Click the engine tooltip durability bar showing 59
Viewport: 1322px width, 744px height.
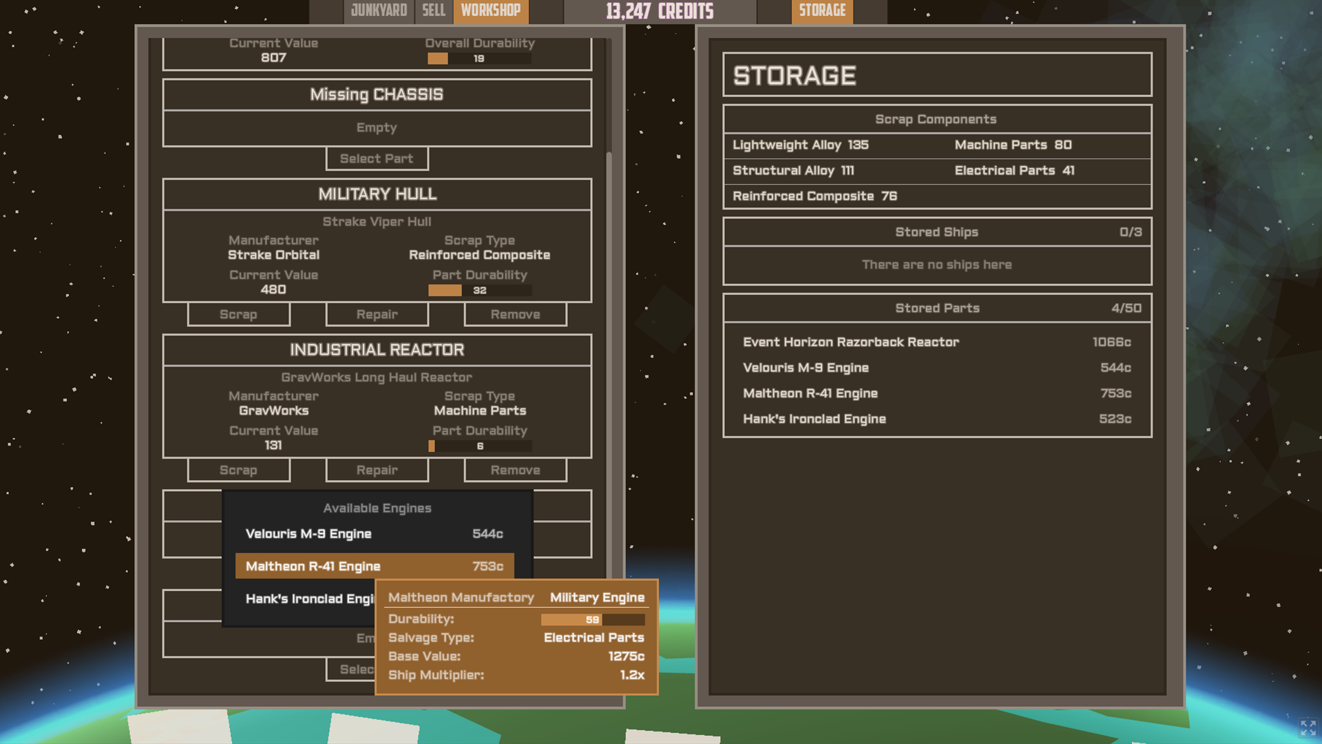coord(593,620)
